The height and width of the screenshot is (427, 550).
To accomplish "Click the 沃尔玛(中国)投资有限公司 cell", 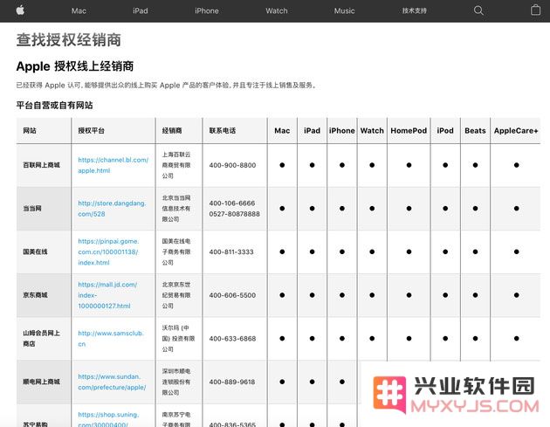I will (178, 339).
